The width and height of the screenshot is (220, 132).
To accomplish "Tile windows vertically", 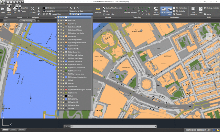I will (179, 11).
